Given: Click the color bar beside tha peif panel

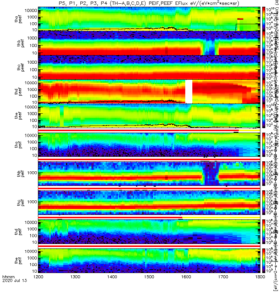Looking at the screenshot, I should pos(264,145).
